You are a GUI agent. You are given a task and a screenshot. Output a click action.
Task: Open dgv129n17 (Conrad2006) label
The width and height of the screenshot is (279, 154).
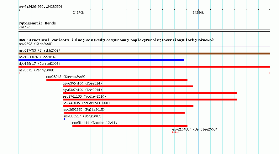point(39,64)
